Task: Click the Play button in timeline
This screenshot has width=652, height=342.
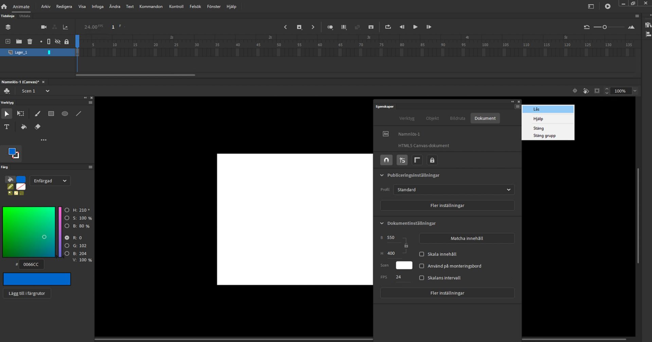Action: (415, 27)
